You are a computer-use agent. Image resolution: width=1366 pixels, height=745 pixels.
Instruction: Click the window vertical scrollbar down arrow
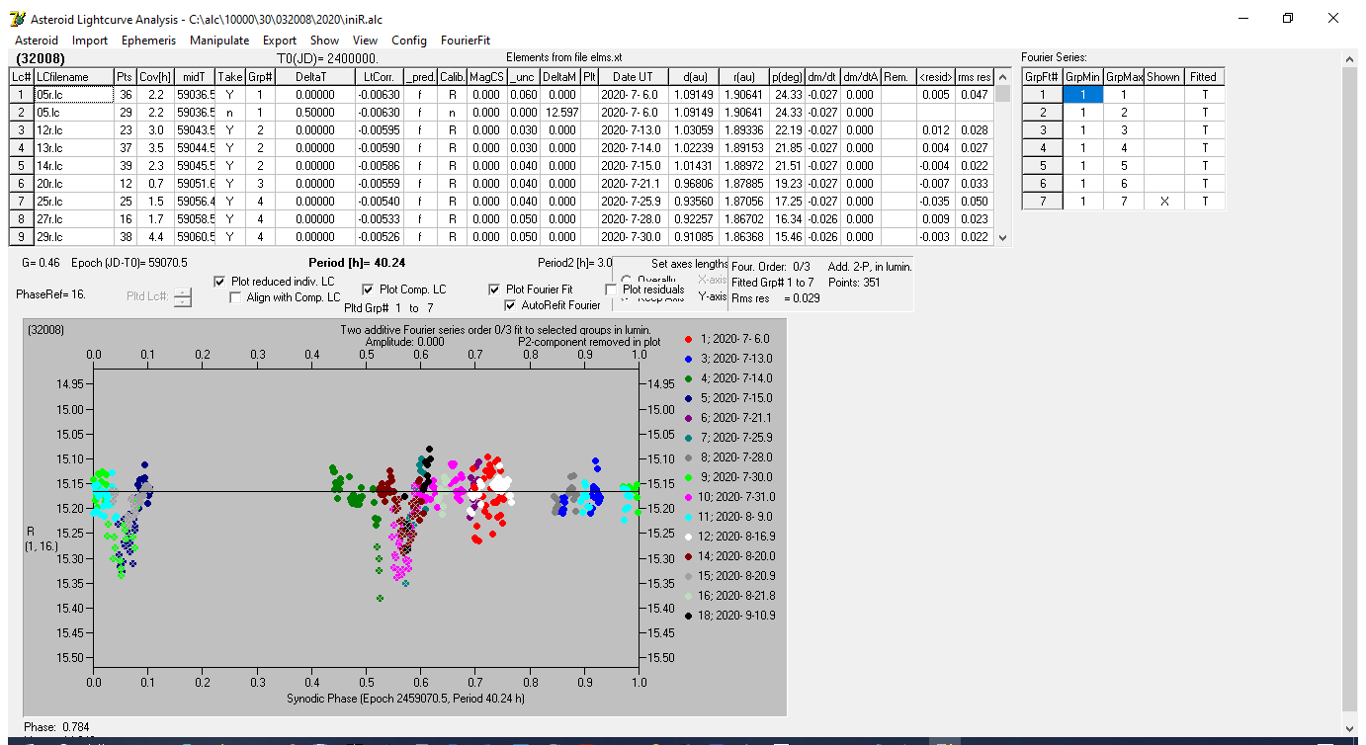[x=1350, y=728]
